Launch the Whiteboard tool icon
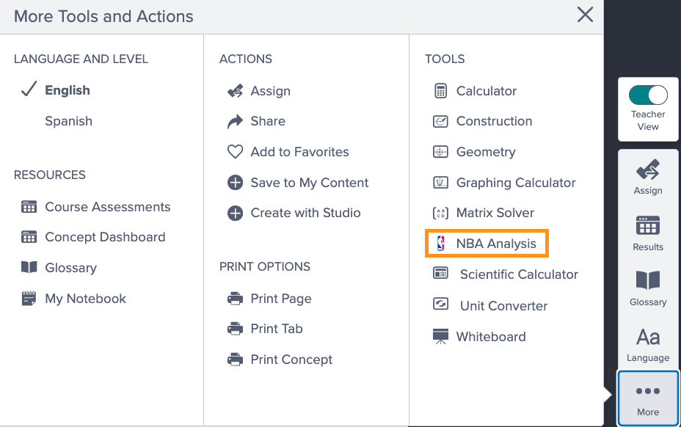This screenshot has height=427, width=681. (440, 337)
